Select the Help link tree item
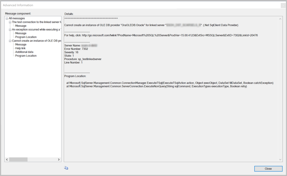 [20, 48]
